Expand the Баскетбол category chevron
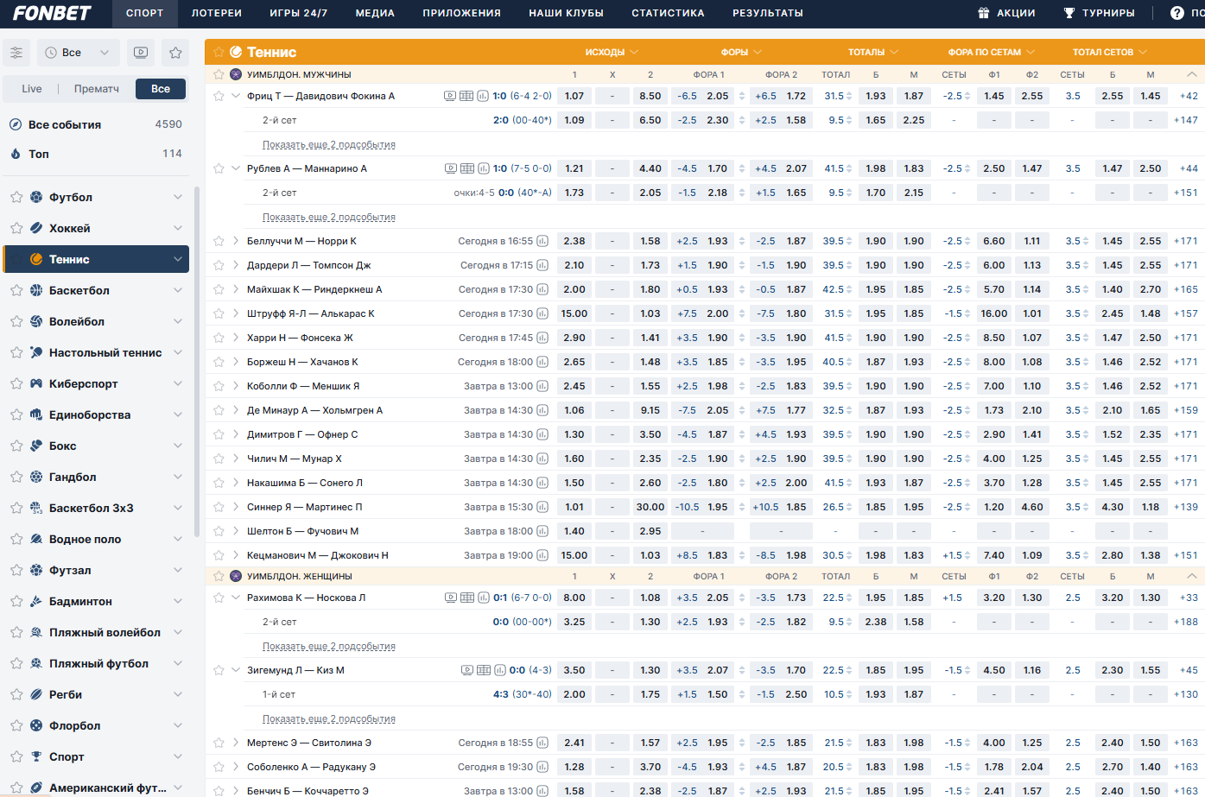The image size is (1205, 797). [178, 290]
